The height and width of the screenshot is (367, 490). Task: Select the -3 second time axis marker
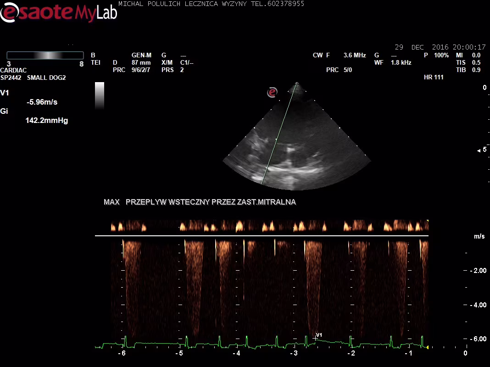tap(294, 353)
